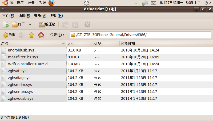Extract files with the 解压缩 button
The image size is (213, 121).
click(47, 24)
